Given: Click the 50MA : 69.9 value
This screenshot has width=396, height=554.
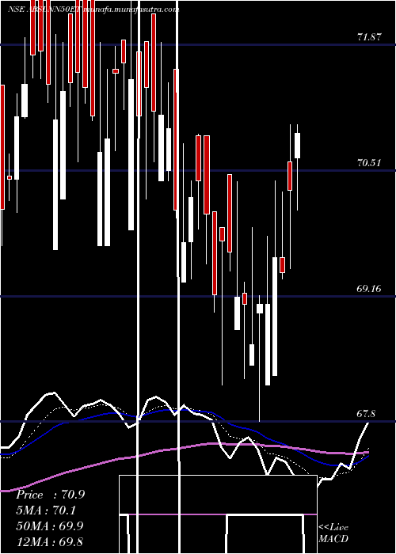Looking at the screenshot, I should [x=50, y=526].
